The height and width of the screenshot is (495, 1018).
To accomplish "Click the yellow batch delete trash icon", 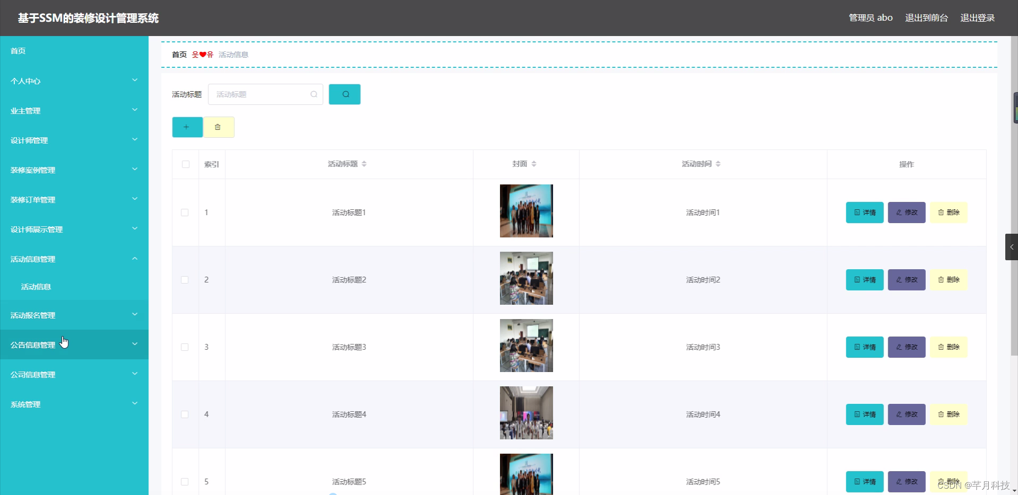I will pos(218,127).
